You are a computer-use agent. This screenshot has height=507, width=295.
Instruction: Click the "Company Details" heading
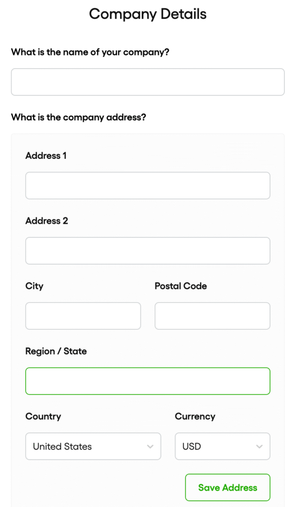click(x=147, y=14)
